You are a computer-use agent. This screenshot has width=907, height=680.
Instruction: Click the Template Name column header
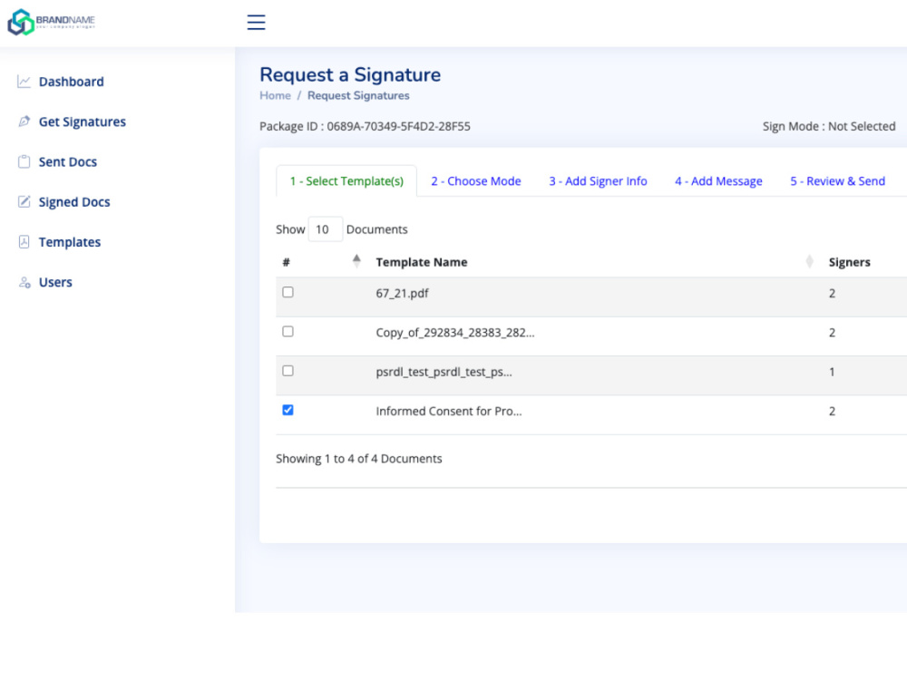(421, 262)
